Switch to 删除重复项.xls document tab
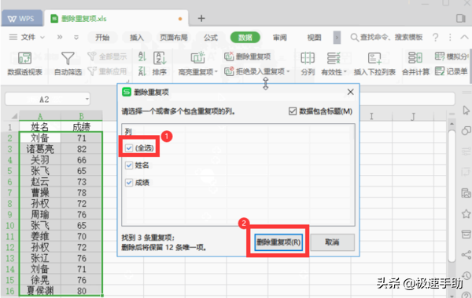This screenshot has height=298, width=472. pos(116,19)
